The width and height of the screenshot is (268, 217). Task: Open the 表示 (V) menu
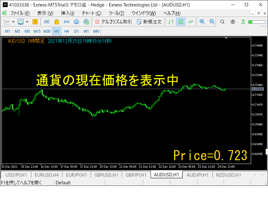[x=45, y=13]
